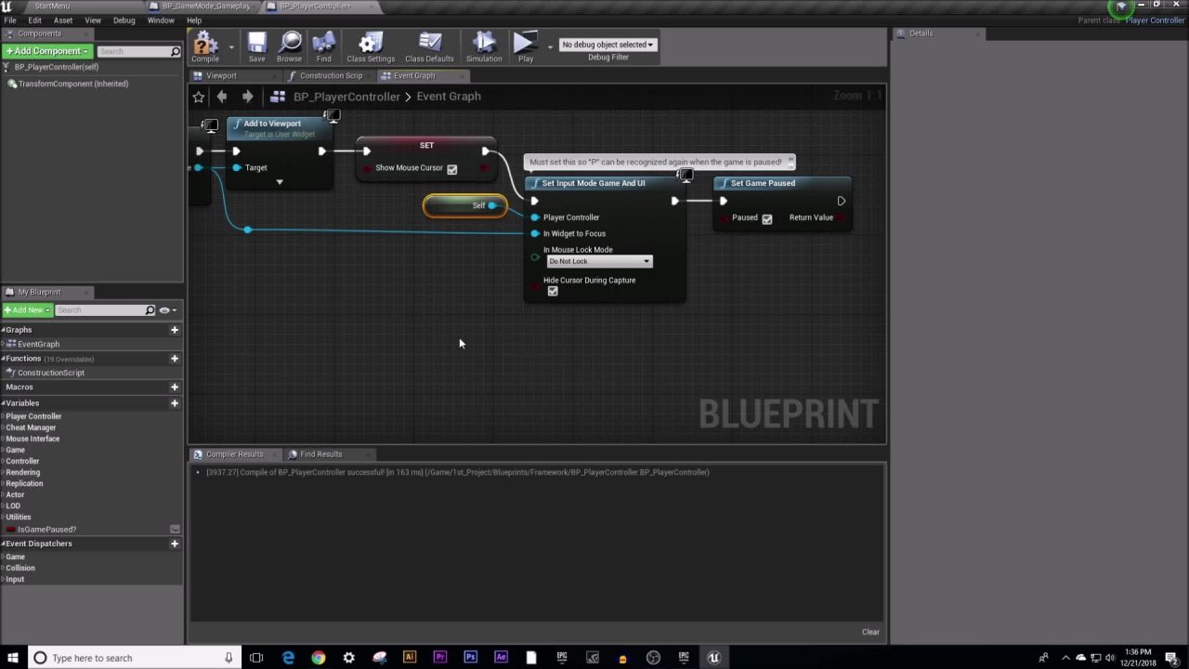The height and width of the screenshot is (669, 1189).
Task: Toggle the Show Mouse Cursor checkbox
Action: point(451,169)
